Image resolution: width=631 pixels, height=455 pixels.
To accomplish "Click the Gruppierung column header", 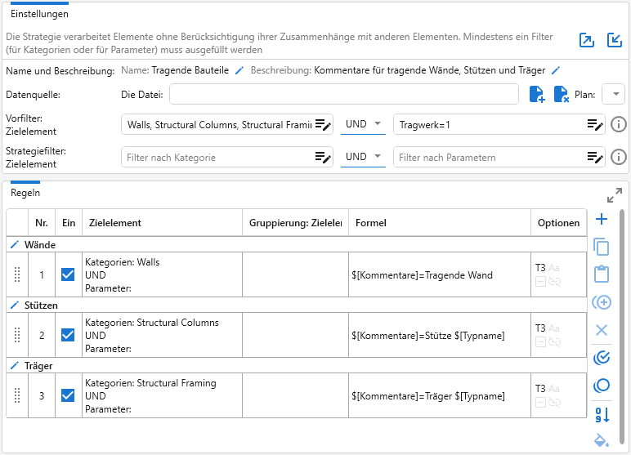I will point(295,223).
